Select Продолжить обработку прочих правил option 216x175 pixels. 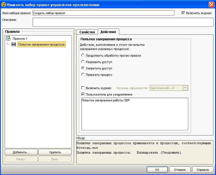point(83,55)
